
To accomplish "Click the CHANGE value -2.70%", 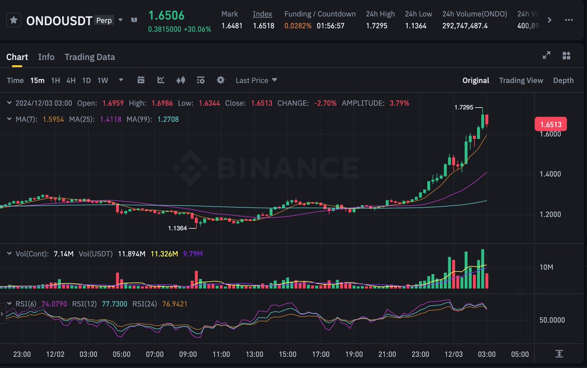I will click(325, 103).
